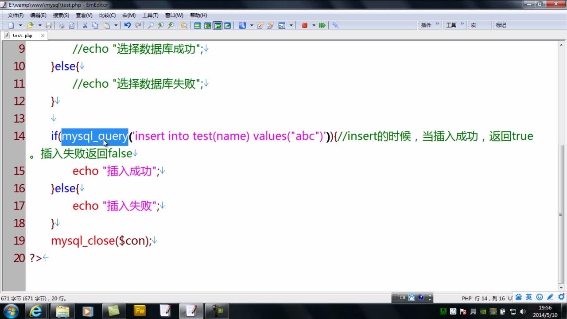Open the 窗口(W) menu

[174, 15]
